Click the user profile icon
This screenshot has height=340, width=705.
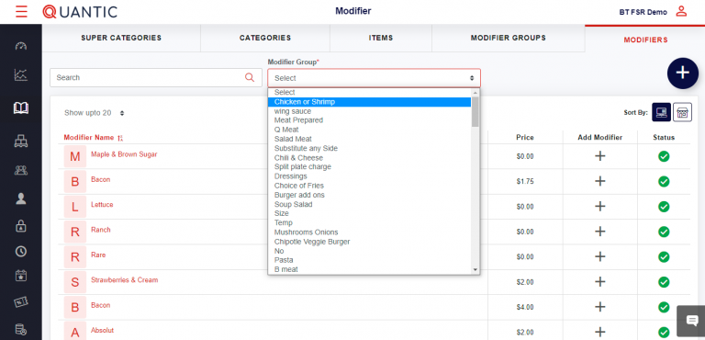click(681, 11)
